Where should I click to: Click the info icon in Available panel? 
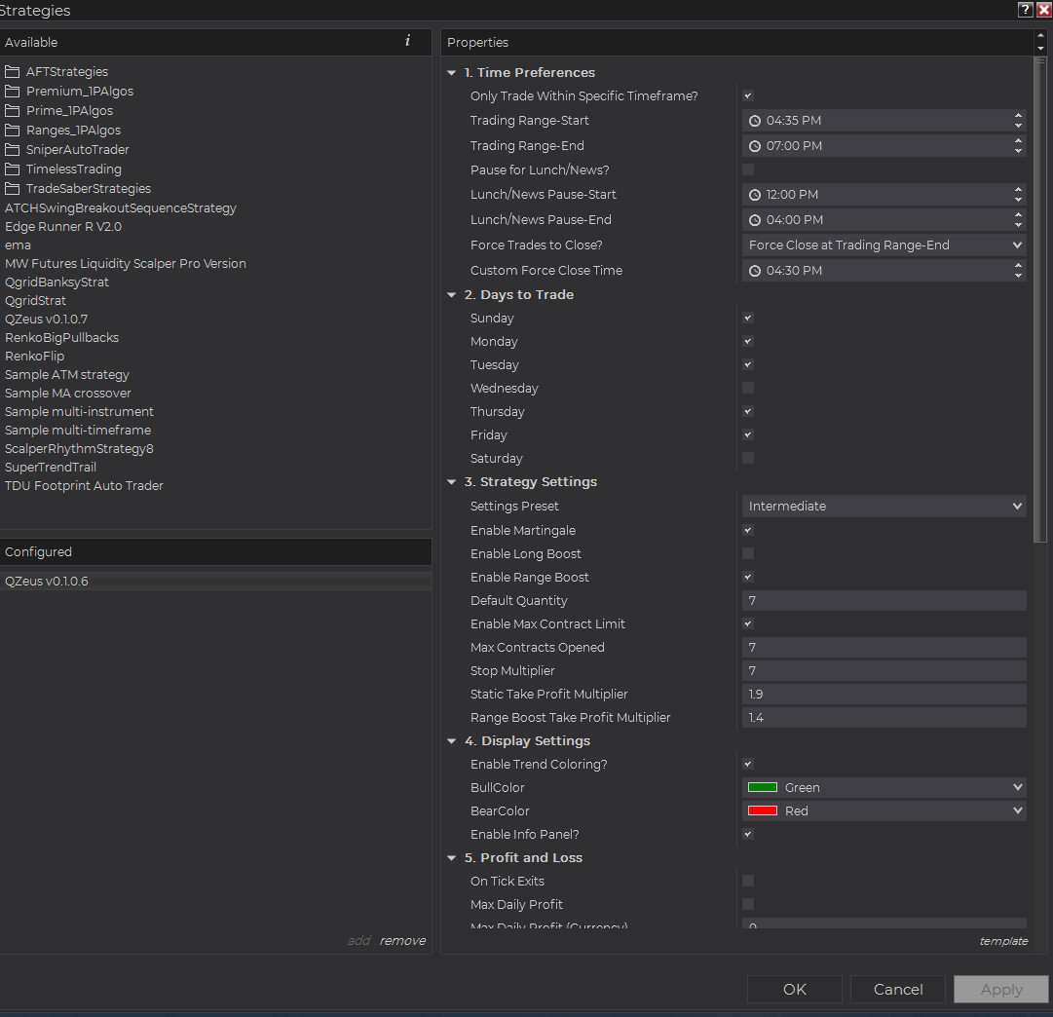point(407,41)
